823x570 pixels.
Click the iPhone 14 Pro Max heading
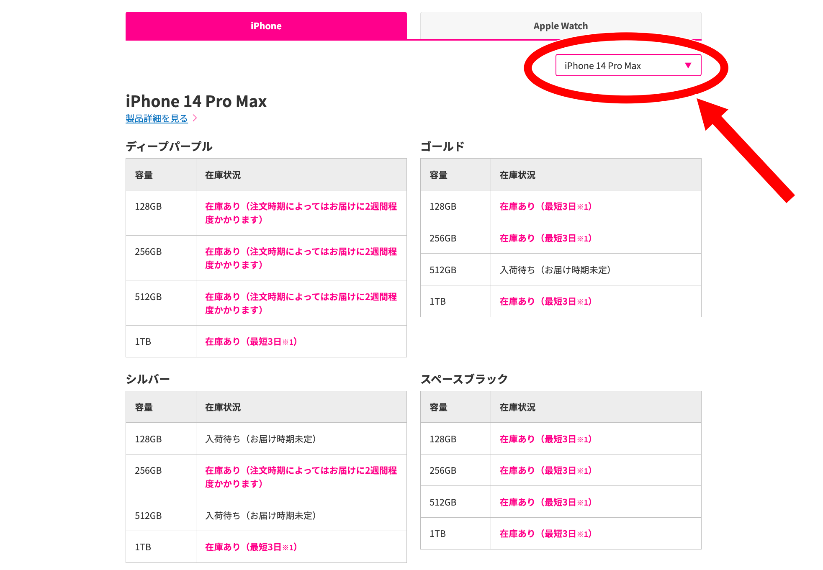point(196,101)
